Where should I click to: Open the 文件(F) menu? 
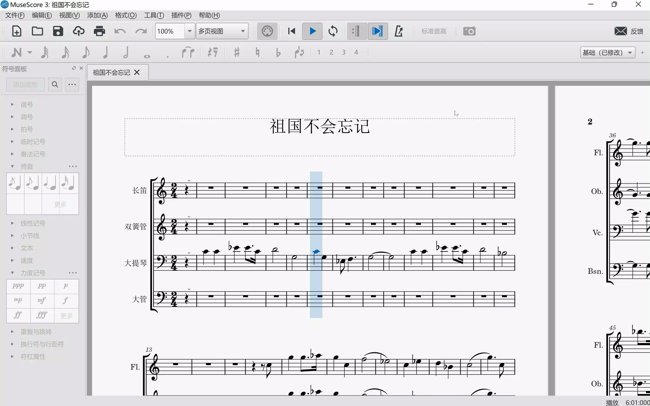point(15,15)
